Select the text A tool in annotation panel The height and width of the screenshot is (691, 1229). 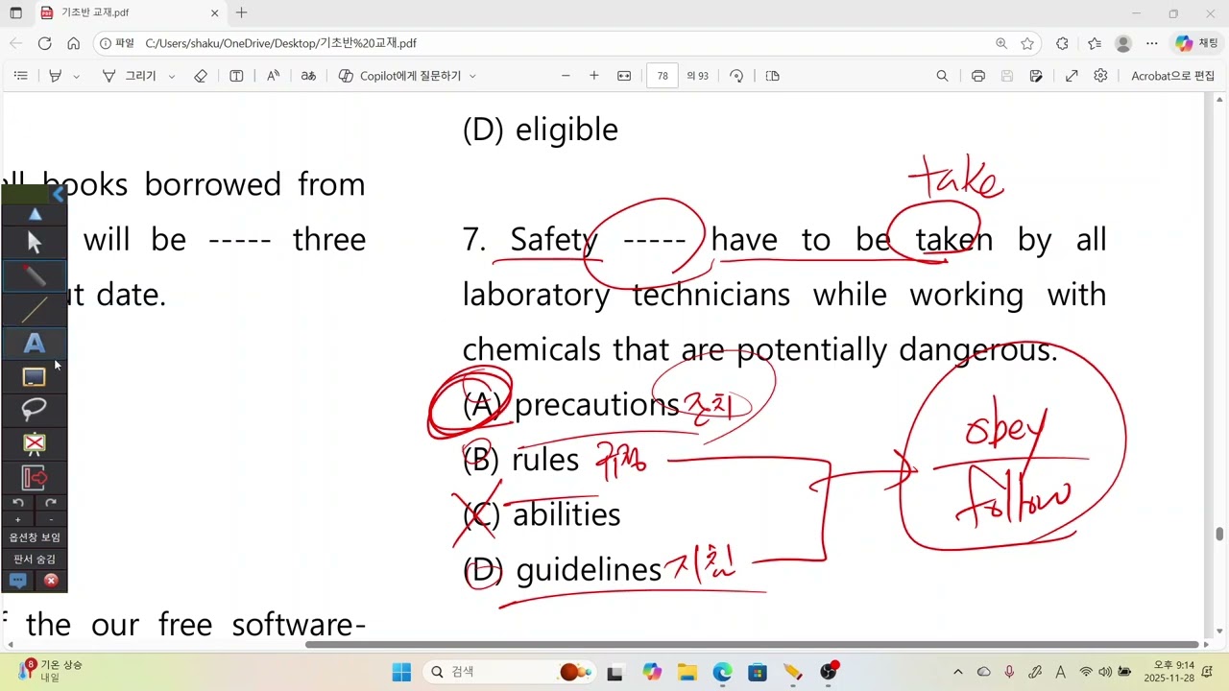click(35, 344)
